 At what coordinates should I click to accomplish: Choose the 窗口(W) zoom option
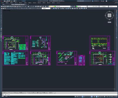coord(39,93)
